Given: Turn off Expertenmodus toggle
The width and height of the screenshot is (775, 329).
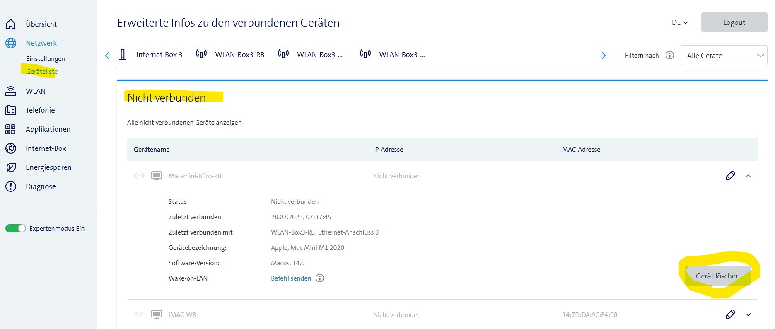Looking at the screenshot, I should 16,228.
